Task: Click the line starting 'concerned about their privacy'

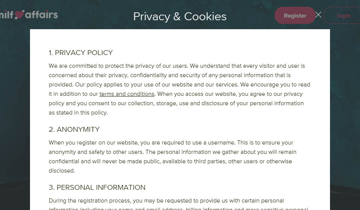Action: coord(169,75)
